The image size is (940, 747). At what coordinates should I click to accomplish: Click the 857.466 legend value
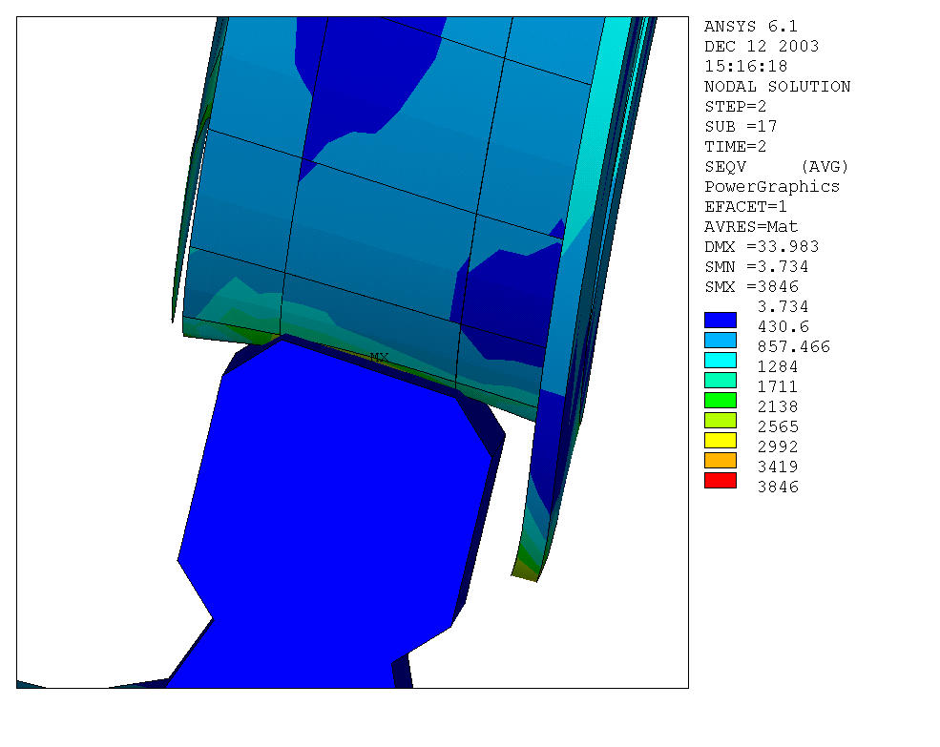point(793,346)
